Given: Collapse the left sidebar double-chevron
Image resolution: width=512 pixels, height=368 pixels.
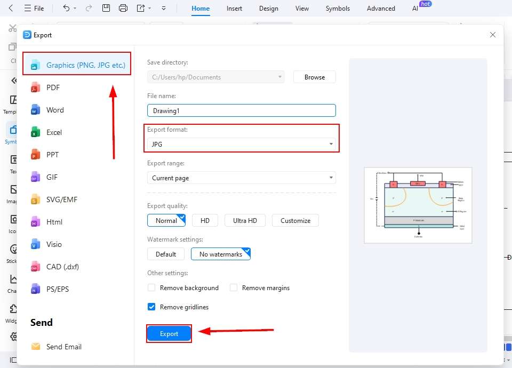Looking at the screenshot, I should pos(14,81).
